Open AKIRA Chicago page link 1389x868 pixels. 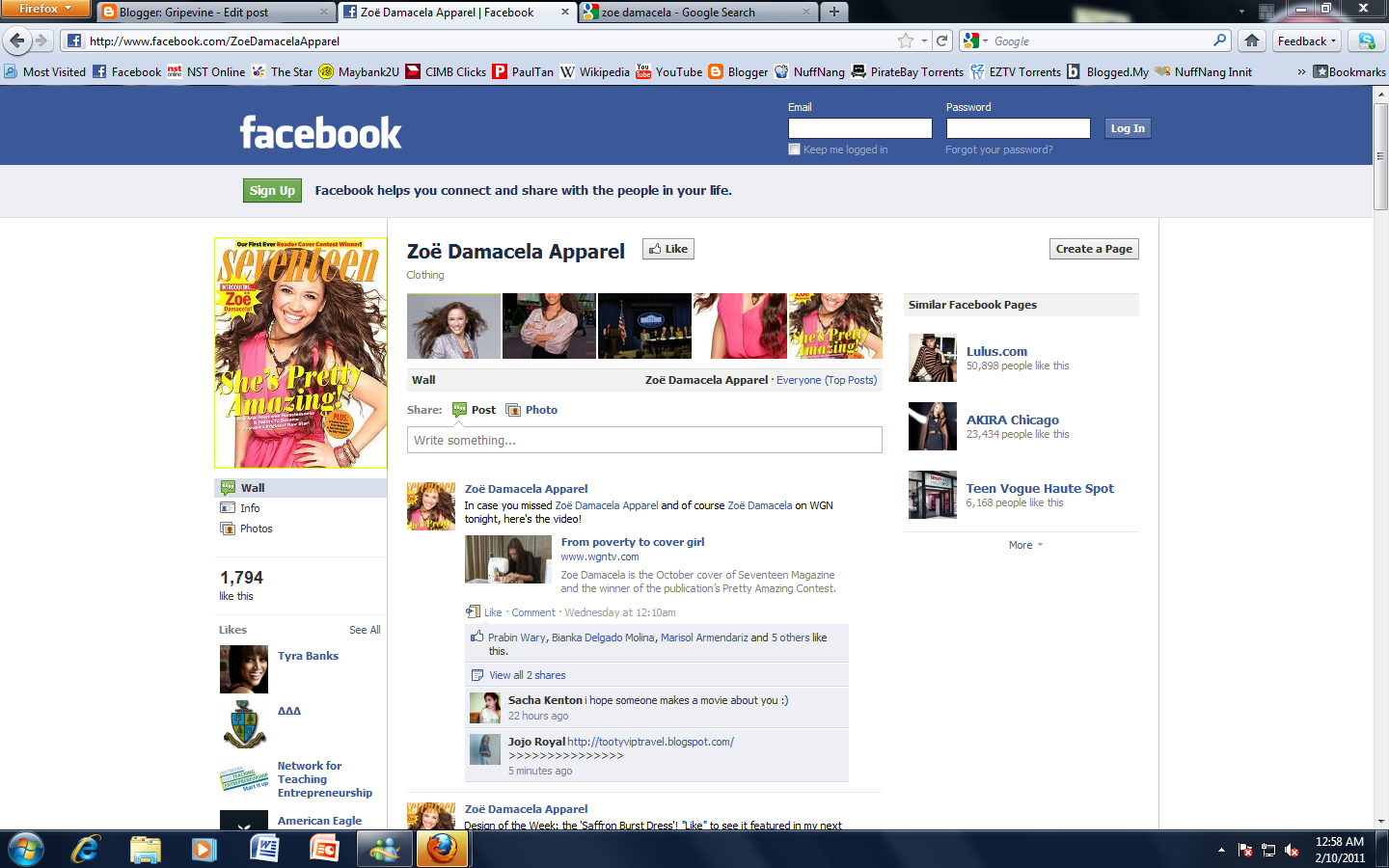(x=1013, y=420)
